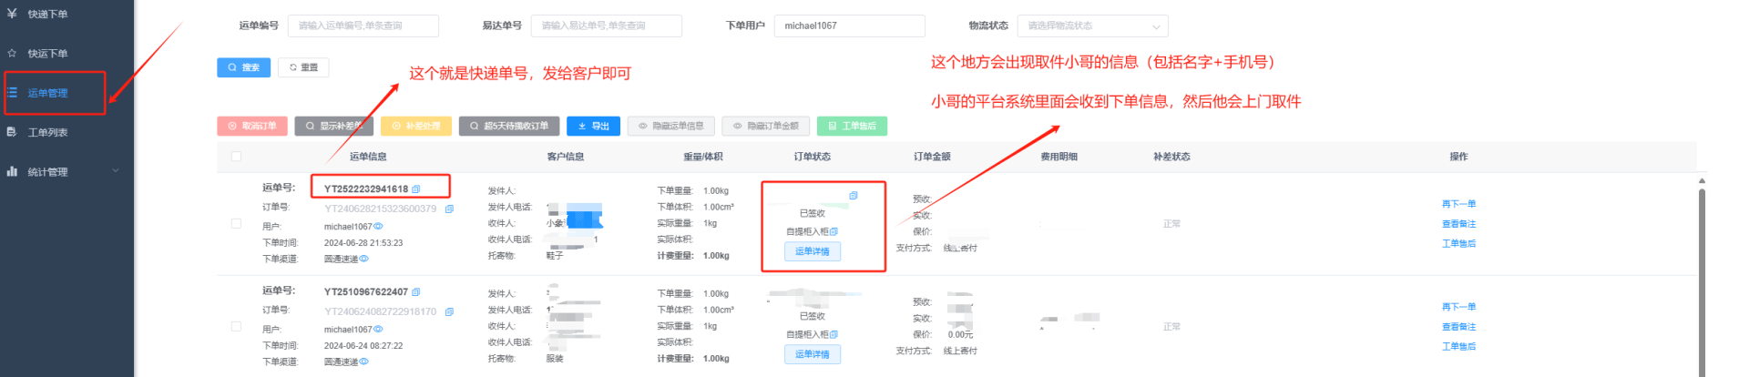Click the 运单编号 input field
This screenshot has height=377, width=1749.
click(x=363, y=25)
